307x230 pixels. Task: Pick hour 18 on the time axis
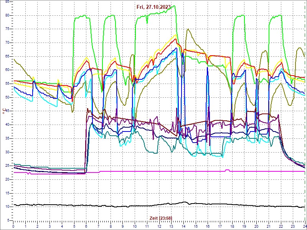tap(232, 226)
